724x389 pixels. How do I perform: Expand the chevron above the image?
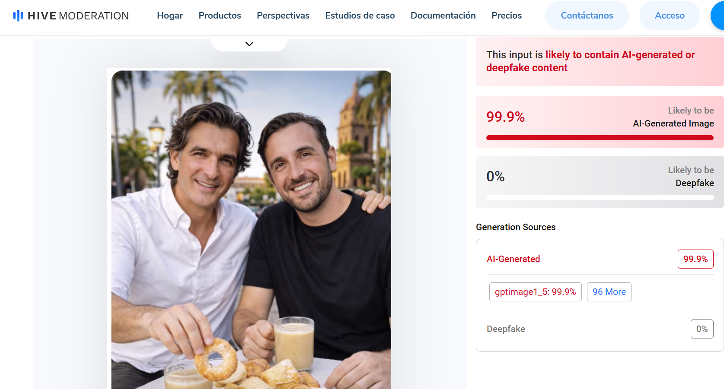pos(249,44)
